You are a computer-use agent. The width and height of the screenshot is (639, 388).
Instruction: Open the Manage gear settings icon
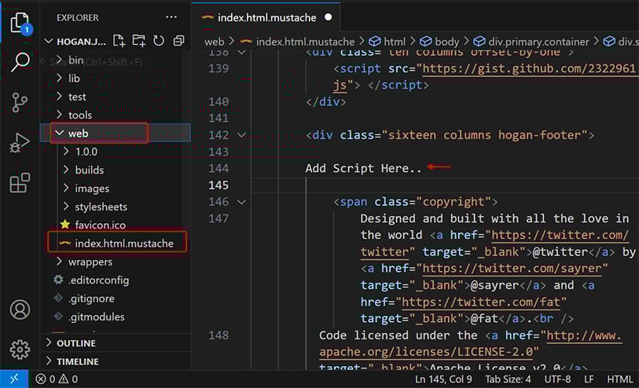point(20,350)
